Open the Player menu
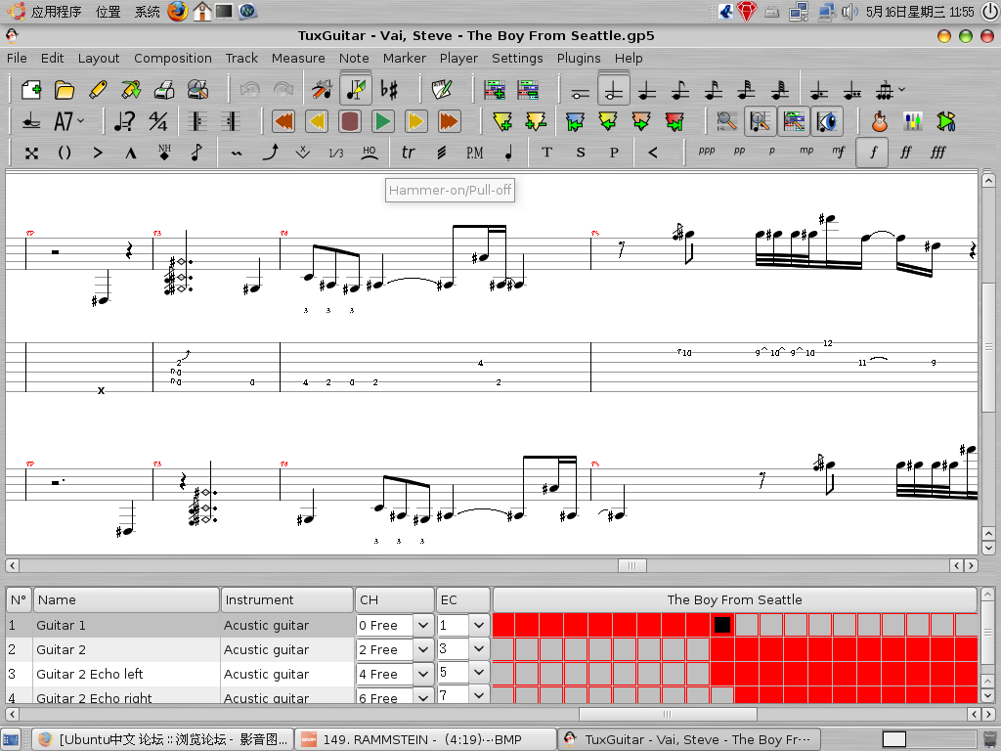The width and height of the screenshot is (1001, 751). tap(458, 58)
